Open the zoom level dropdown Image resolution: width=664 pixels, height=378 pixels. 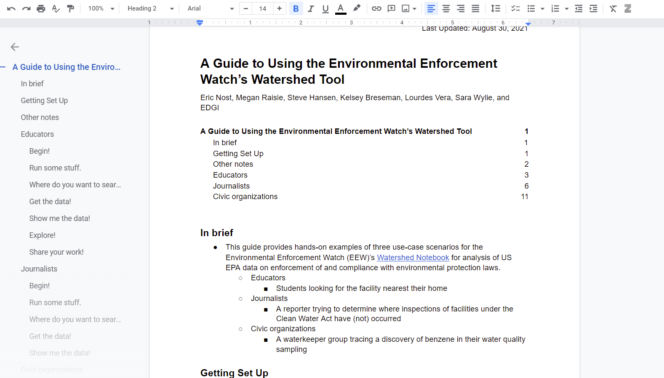click(101, 8)
